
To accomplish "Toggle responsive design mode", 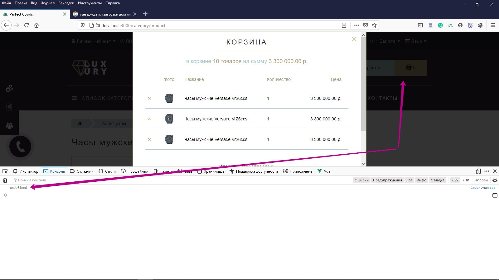I will (x=478, y=171).
